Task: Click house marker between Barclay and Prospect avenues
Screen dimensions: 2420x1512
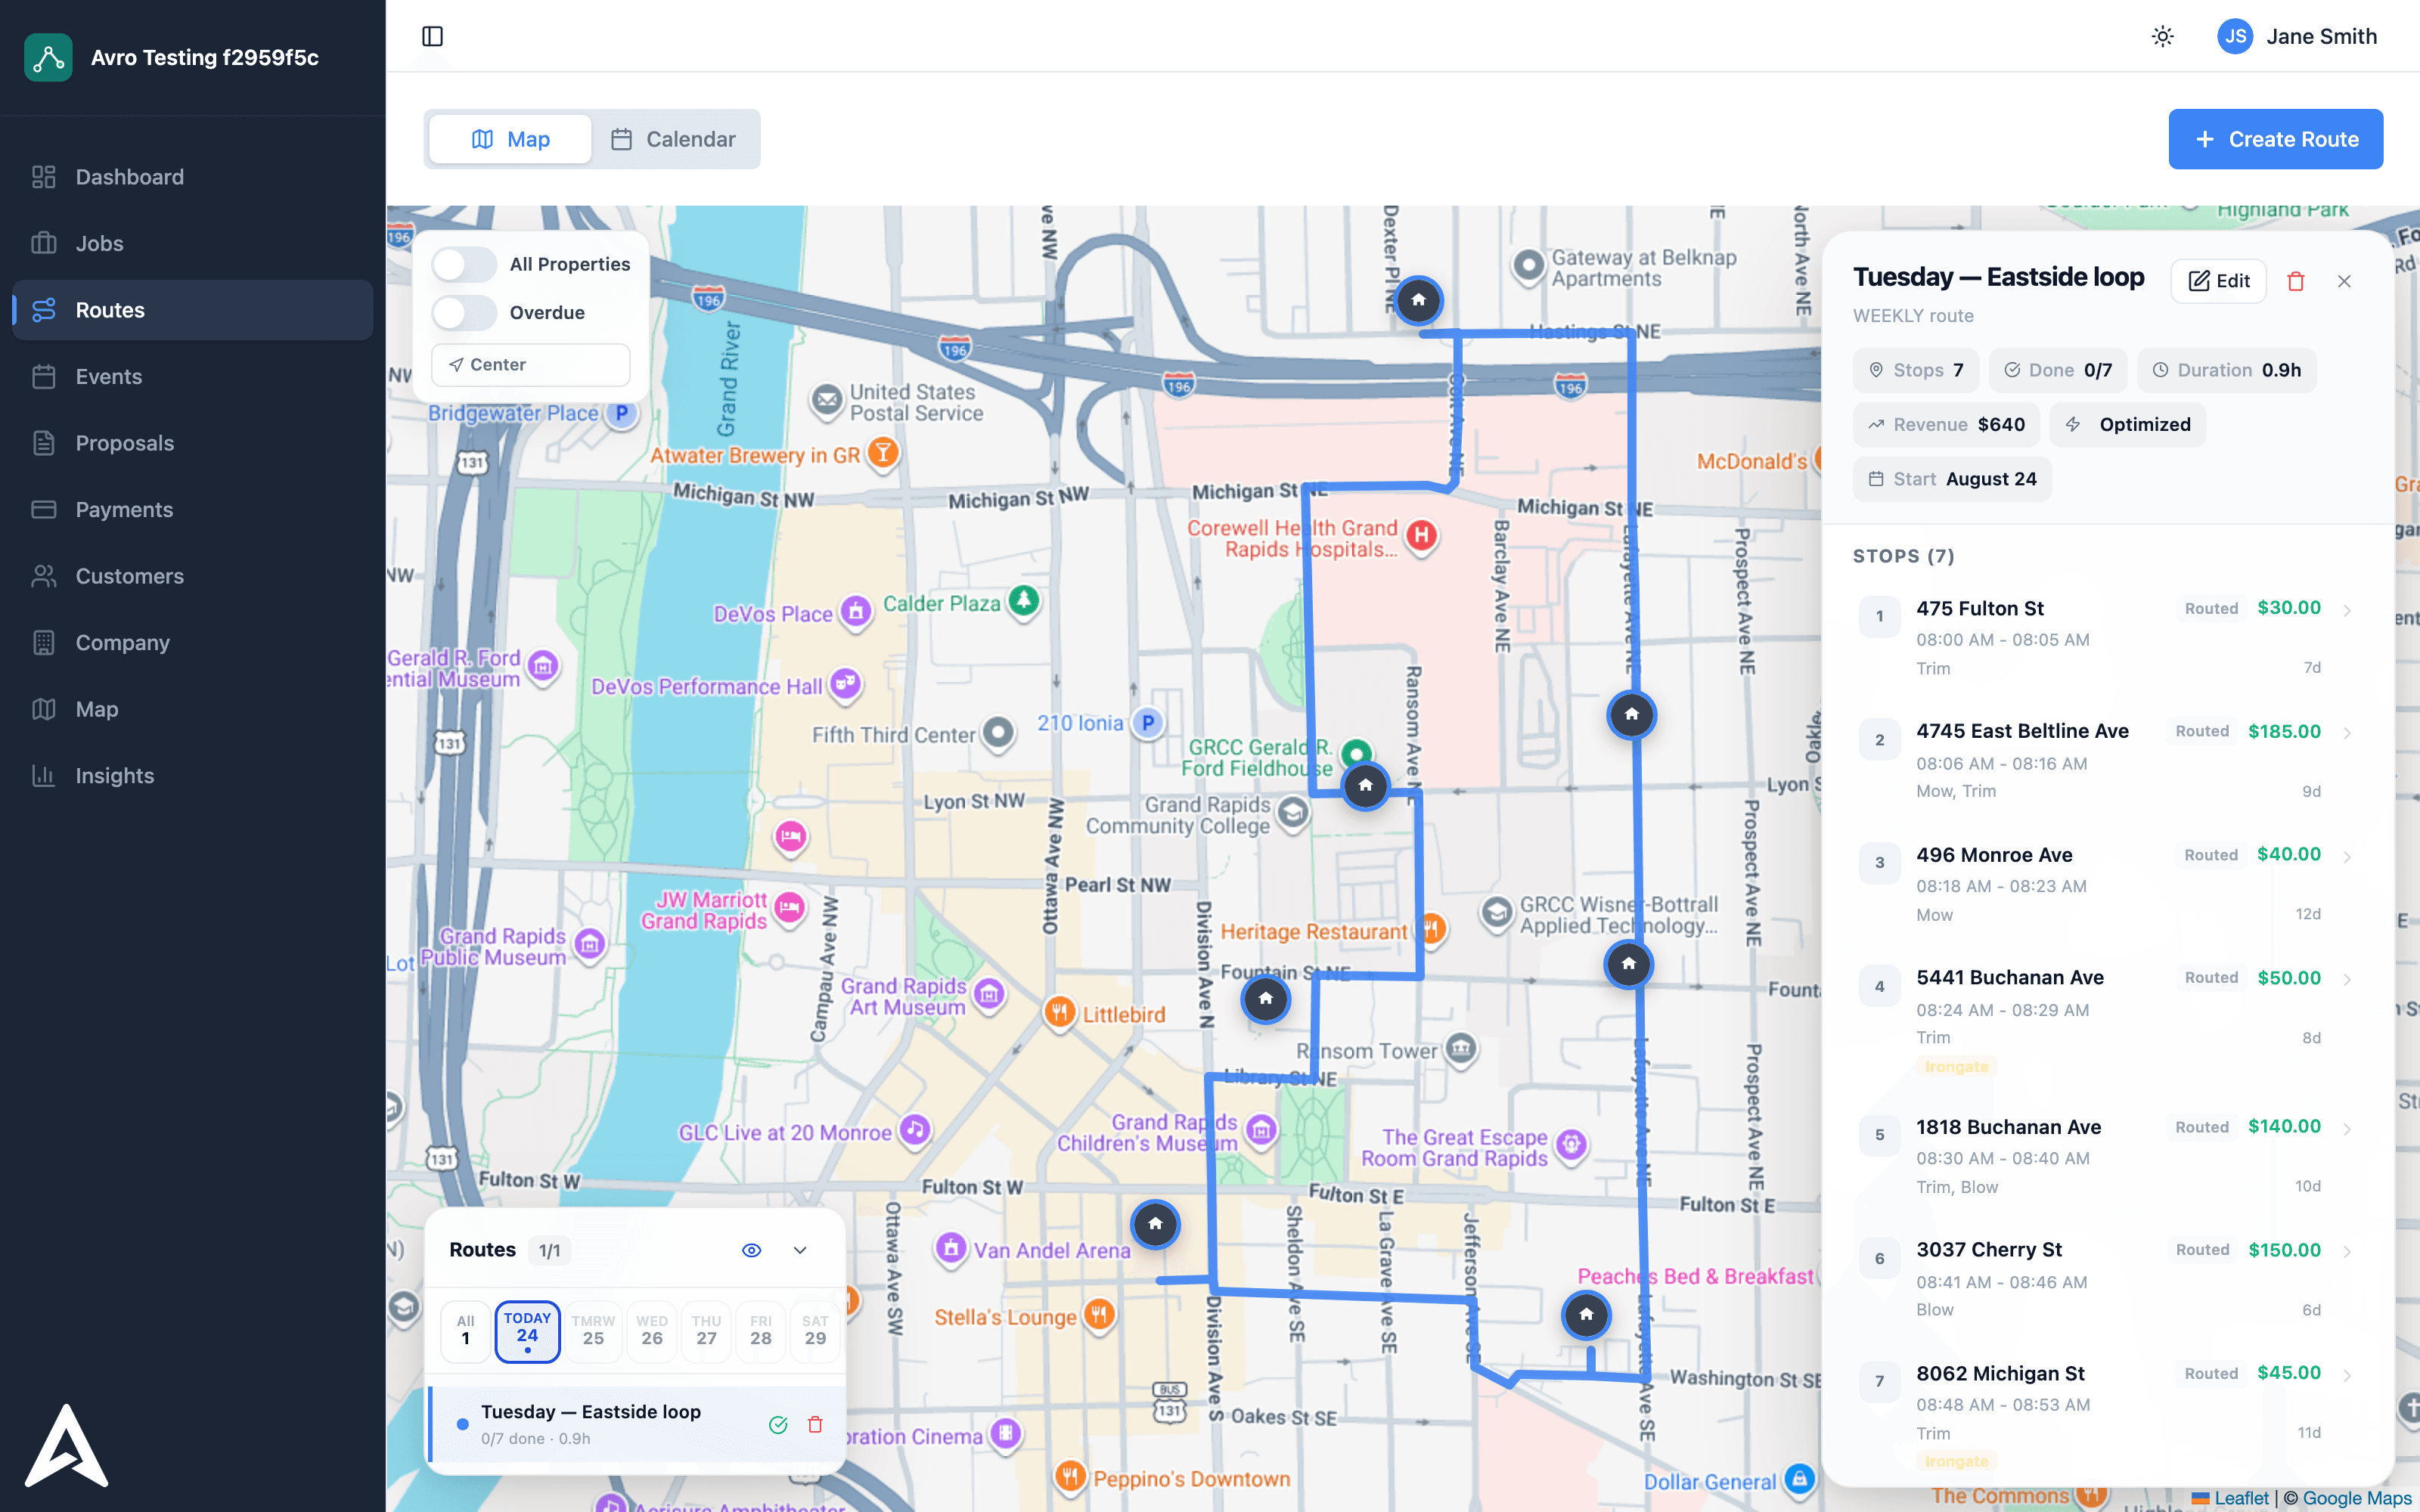Action: 1631,715
